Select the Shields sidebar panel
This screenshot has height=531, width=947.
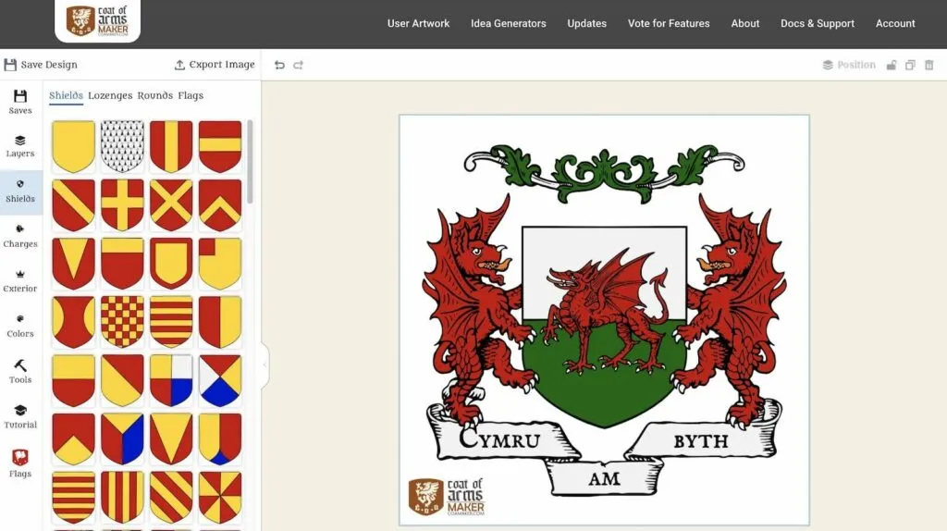pos(20,191)
